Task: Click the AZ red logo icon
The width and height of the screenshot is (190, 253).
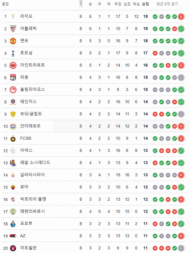Action: pos(13,236)
